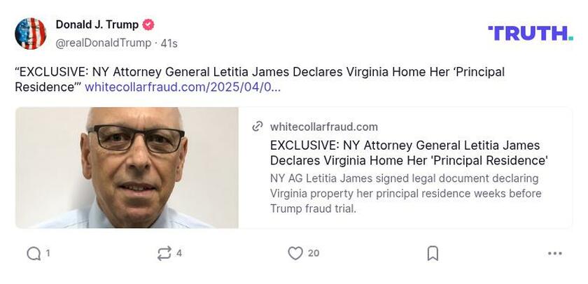Click the preview card description text
Viewport: 588px width, 284px height.
coord(405,193)
